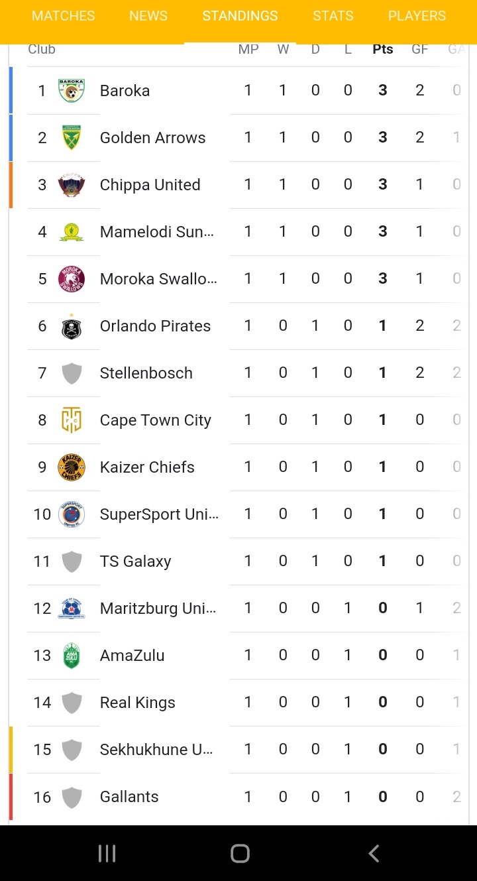Go to the STATS tab
Image resolution: width=477 pixels, height=881 pixels.
point(333,16)
